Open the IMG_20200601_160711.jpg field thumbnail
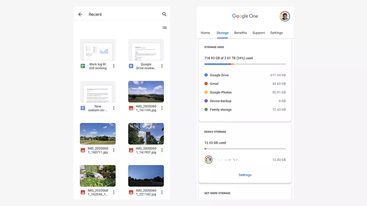 (x=98, y=134)
